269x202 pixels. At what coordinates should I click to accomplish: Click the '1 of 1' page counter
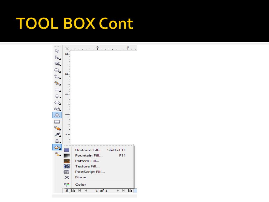coord(101,191)
